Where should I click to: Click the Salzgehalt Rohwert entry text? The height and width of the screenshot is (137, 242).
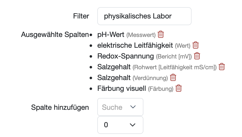coord(114,67)
